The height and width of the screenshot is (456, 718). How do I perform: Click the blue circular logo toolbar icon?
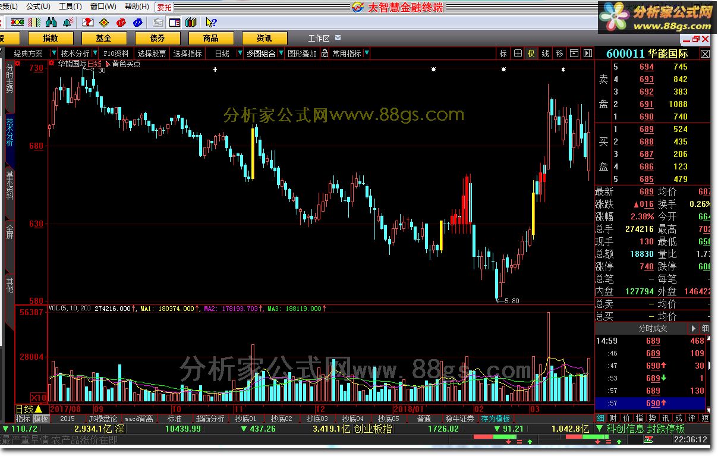coord(138,23)
